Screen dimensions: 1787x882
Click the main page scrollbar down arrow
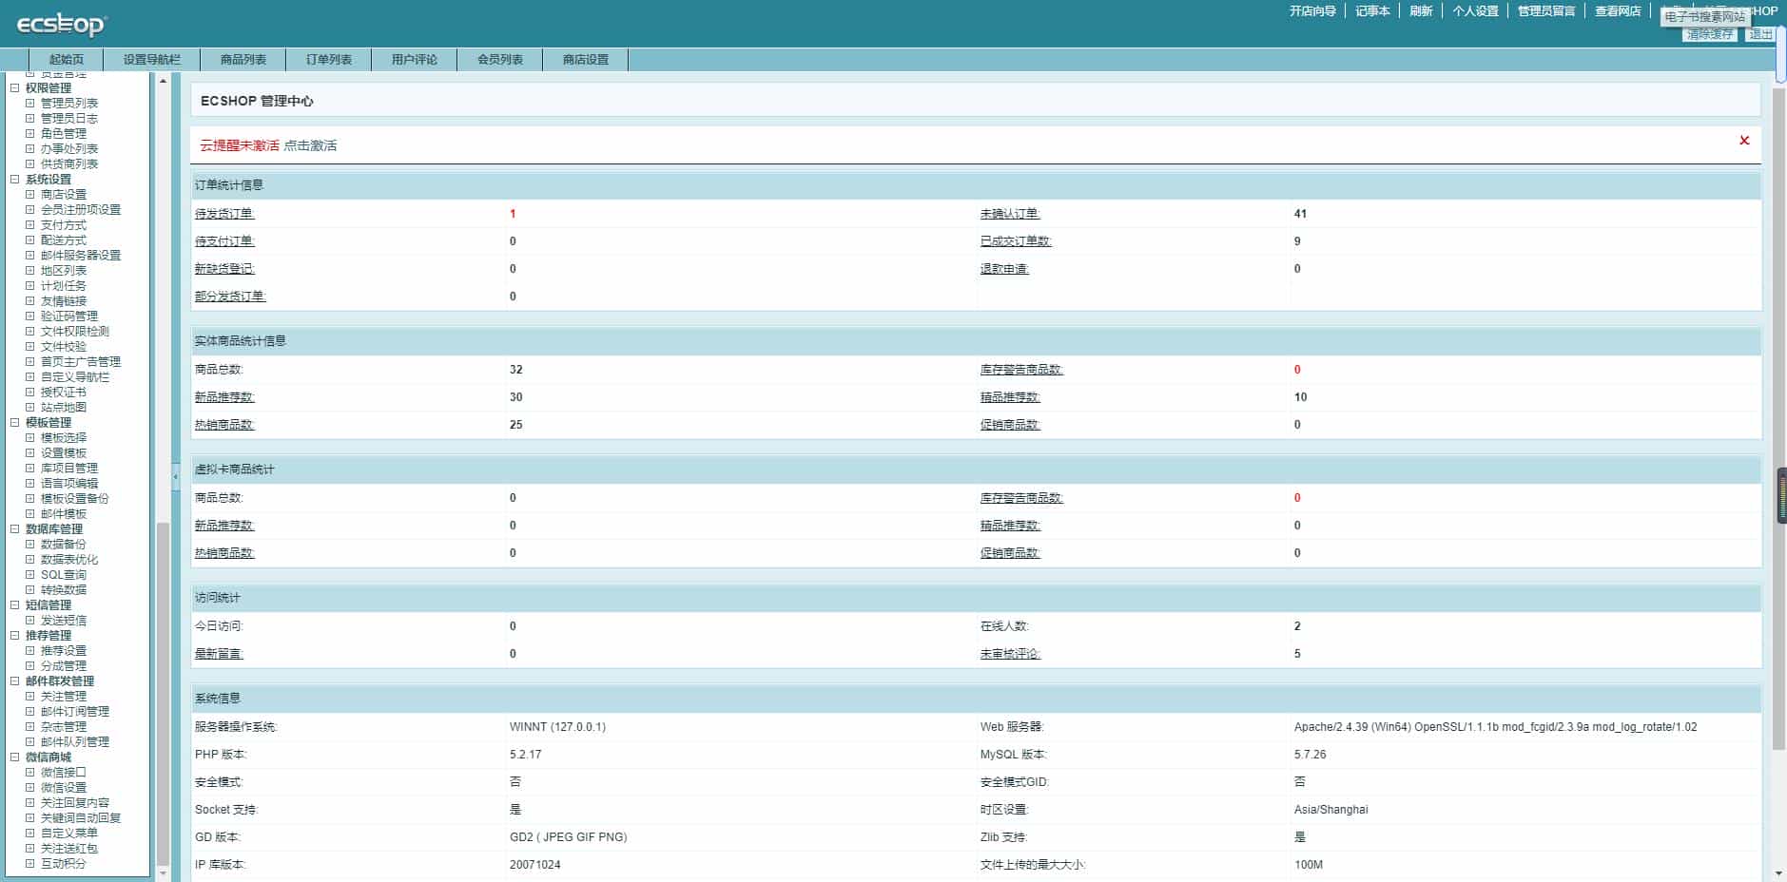1778,873
